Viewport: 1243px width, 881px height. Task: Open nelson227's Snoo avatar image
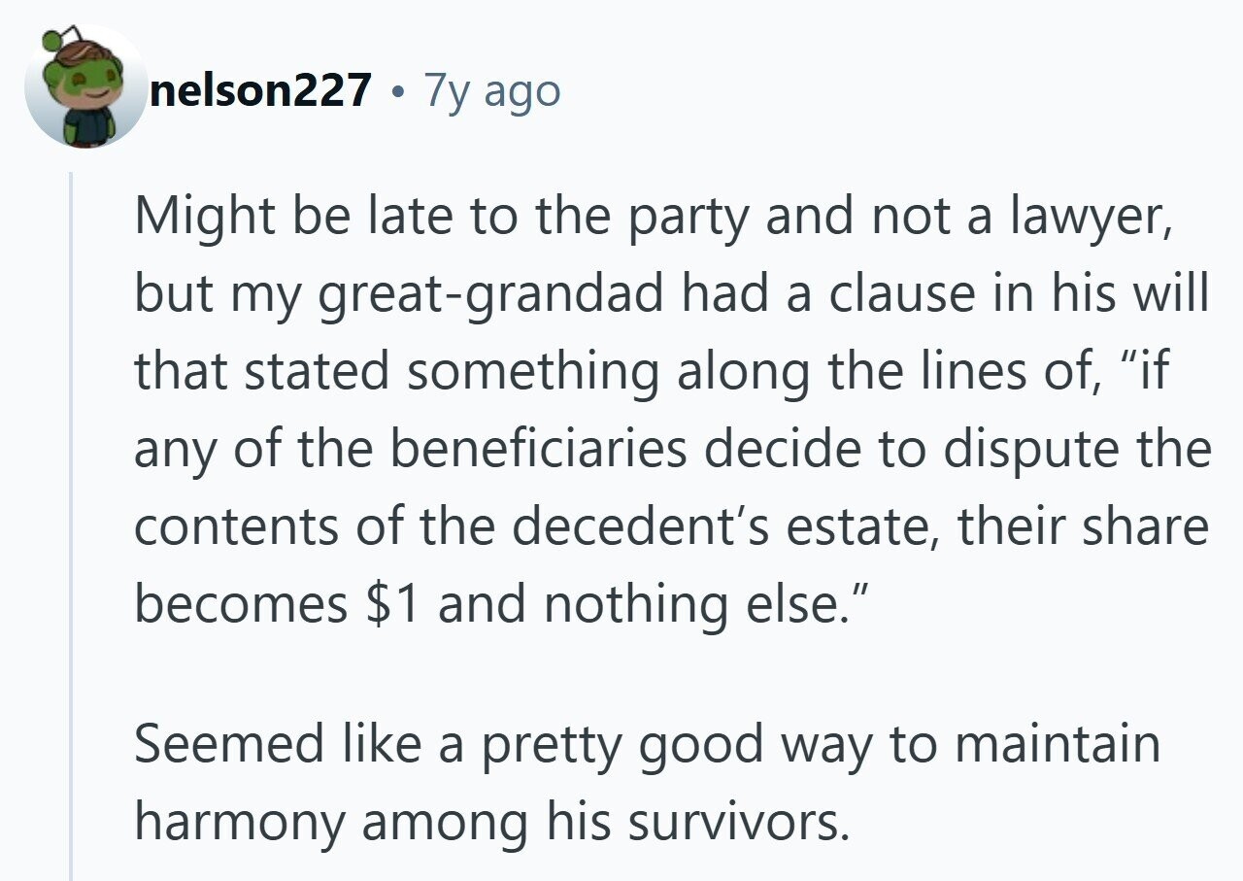pos(85,90)
